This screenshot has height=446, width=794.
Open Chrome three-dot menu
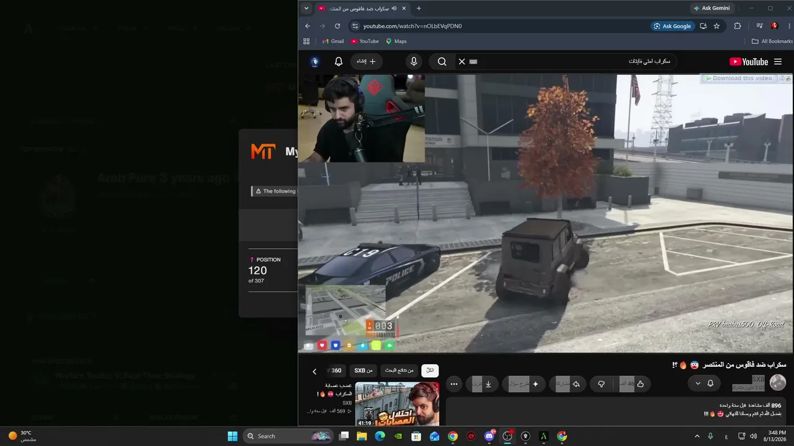pos(788,26)
